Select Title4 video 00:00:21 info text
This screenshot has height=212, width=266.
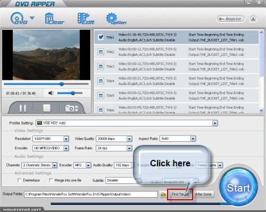(x=147, y=78)
